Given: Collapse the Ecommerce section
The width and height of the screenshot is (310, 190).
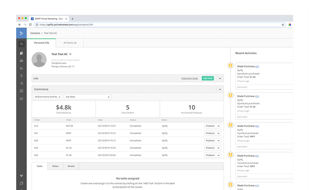Looking at the screenshot, I should (220, 90).
